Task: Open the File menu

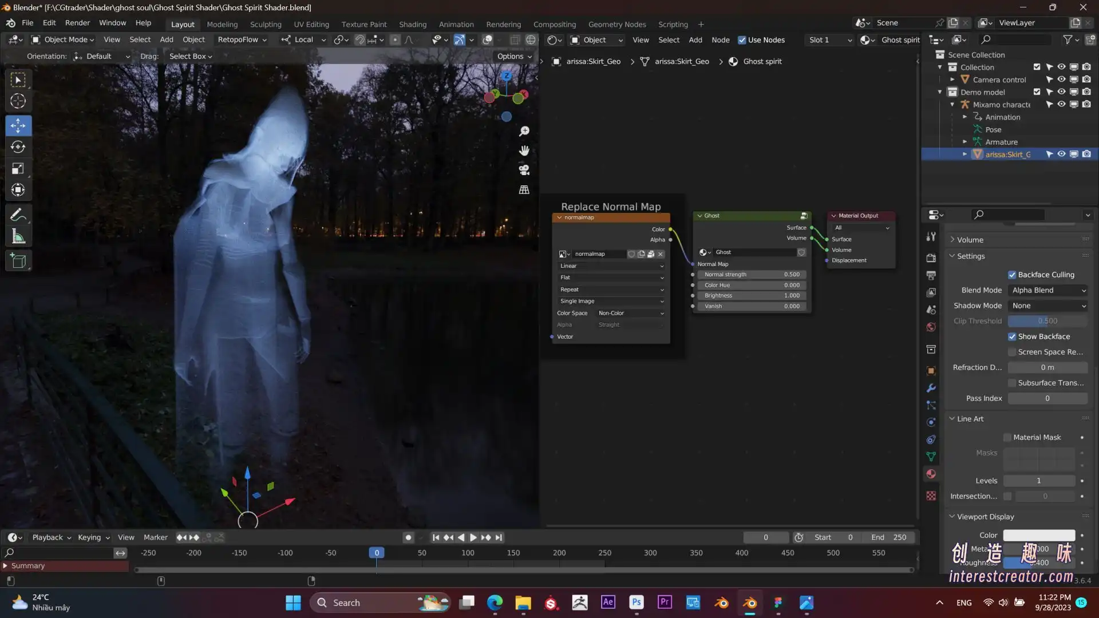Action: pos(27,23)
